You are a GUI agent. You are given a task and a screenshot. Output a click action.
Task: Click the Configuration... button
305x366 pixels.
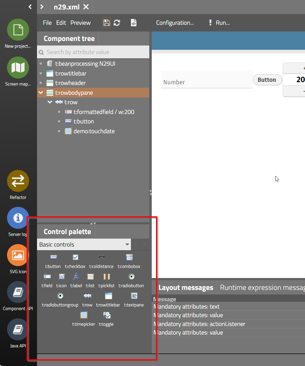(175, 23)
